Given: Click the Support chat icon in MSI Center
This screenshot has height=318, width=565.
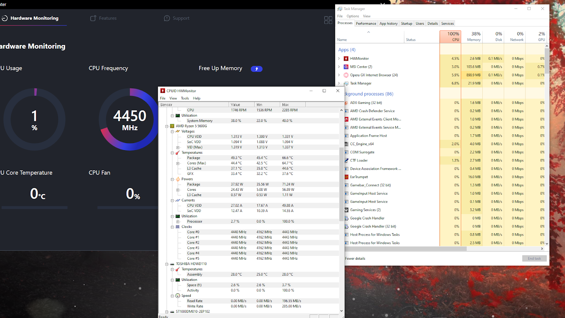Looking at the screenshot, I should [x=167, y=18].
